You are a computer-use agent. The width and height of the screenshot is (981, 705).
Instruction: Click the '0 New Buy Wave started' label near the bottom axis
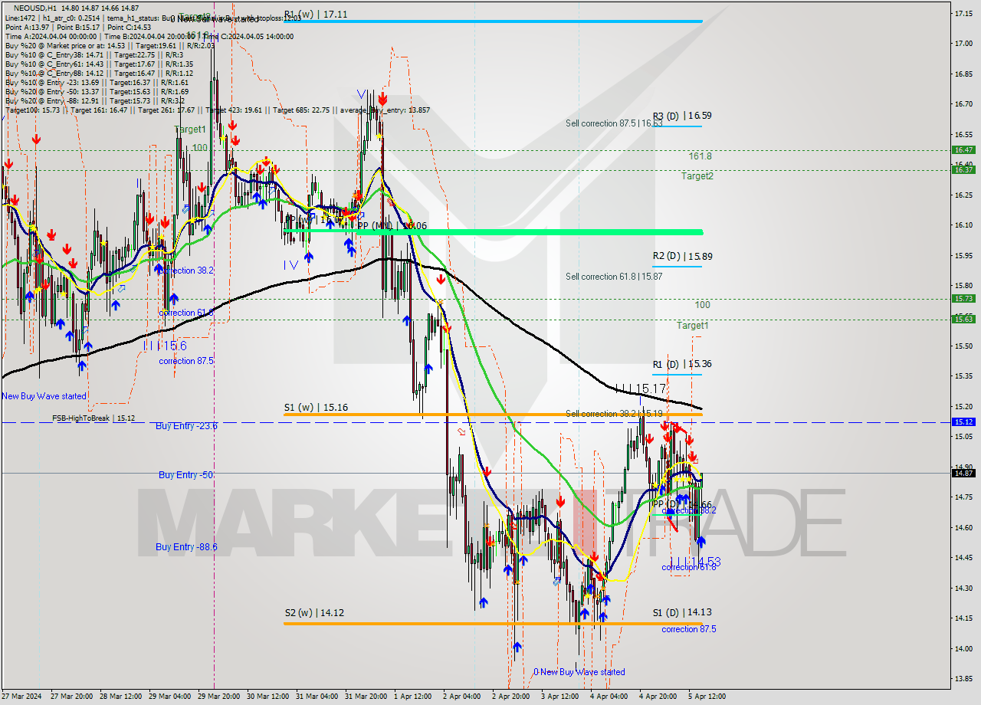coord(579,672)
